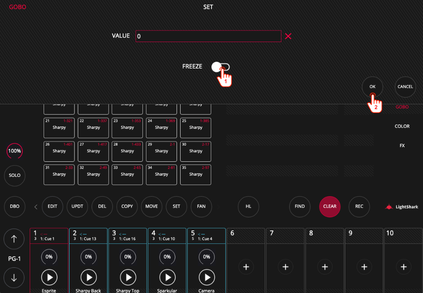Clear the programmer with CLEAR
Screen dimensions: 423x293
(x=330, y=207)
